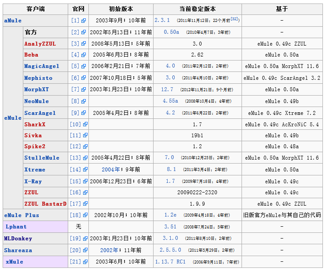This screenshot has width=326, height=271.
Task: Open aMule version 2.3.1 link
Action: [x=162, y=20]
